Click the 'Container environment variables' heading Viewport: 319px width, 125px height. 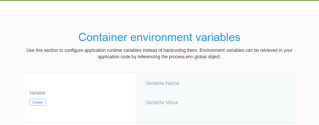pyautogui.click(x=159, y=37)
